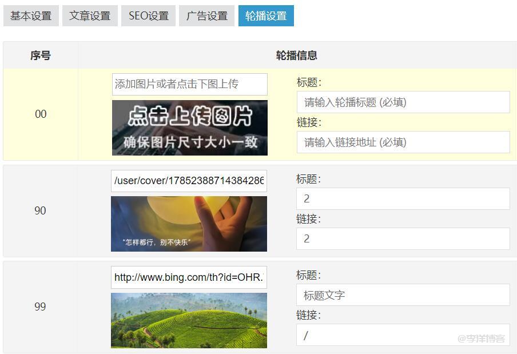Switch to 文章设置 tab

[90, 16]
